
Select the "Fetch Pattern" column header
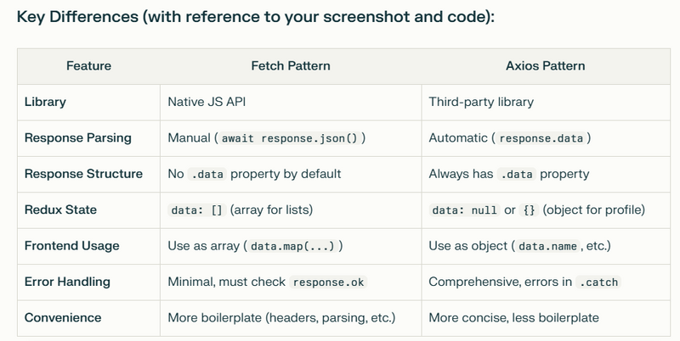(289, 65)
